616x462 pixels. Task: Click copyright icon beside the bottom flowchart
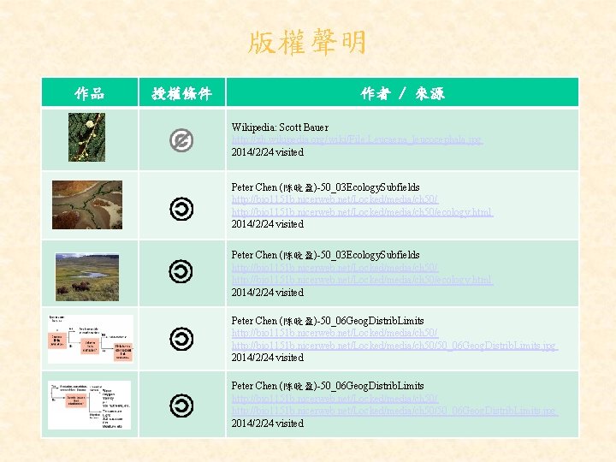[181, 406]
